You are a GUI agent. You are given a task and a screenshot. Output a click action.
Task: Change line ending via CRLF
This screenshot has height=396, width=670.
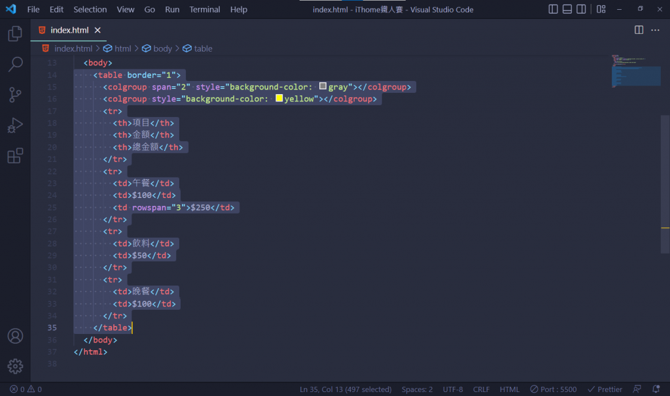pos(481,389)
